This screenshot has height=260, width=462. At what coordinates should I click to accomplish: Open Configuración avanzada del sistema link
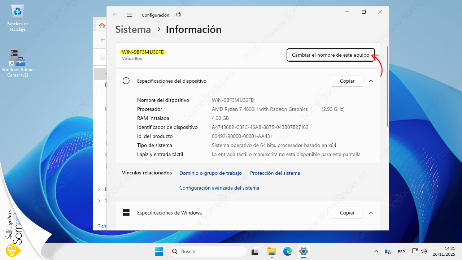click(219, 188)
